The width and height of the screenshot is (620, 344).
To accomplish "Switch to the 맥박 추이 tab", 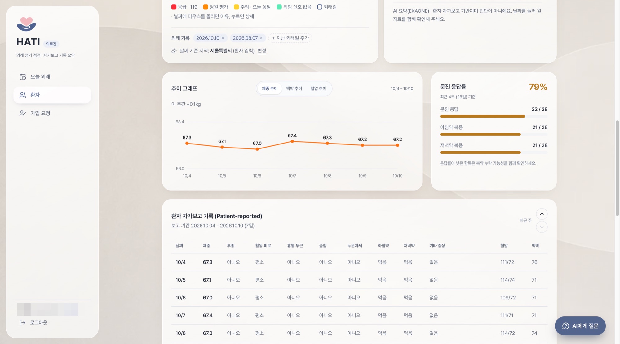I will (294, 88).
